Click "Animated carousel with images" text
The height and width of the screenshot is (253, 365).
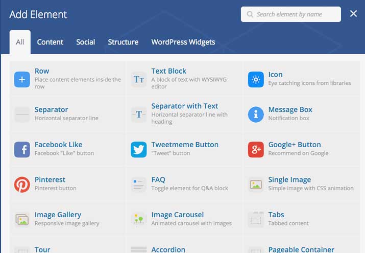coord(191,223)
